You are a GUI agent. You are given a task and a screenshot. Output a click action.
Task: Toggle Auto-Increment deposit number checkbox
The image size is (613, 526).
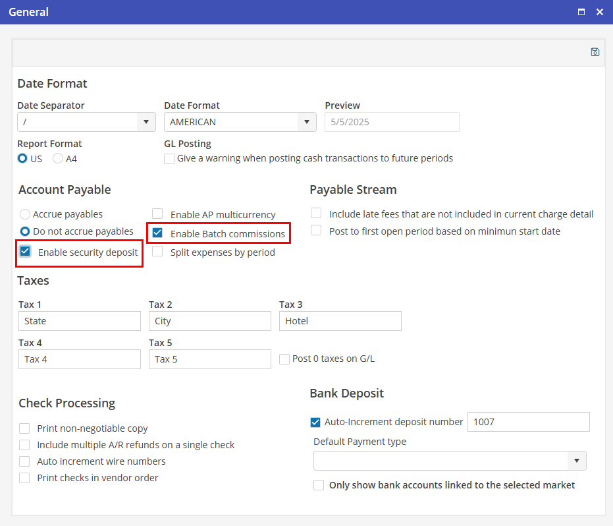point(315,422)
